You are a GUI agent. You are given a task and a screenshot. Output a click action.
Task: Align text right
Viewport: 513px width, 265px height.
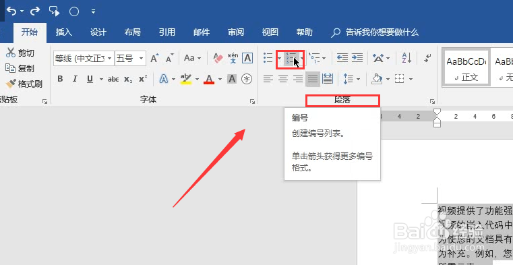click(298, 79)
